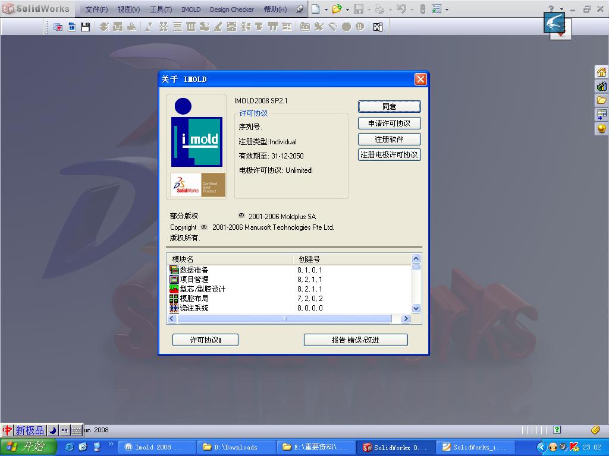Click the grayed solid circle IMOLD icon

347,27
